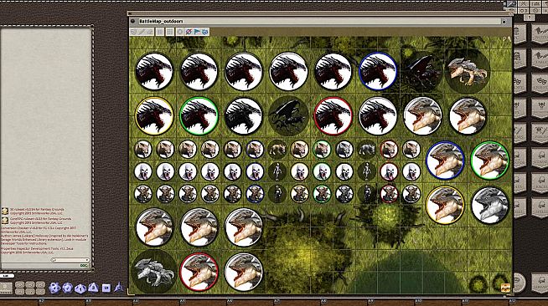Click the blue link icon in map toolbar
The height and width of the screenshot is (306, 548).
coord(205,32)
